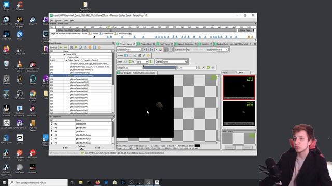Click the blue square icon in Event Browser toolbar
The image size is (332, 186).
point(94,48)
